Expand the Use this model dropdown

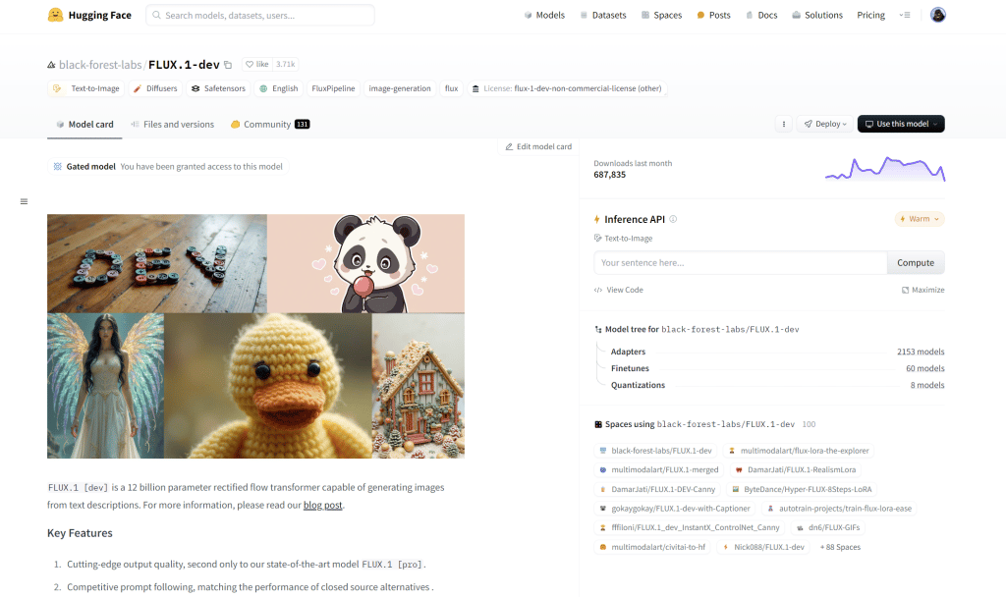tap(901, 124)
